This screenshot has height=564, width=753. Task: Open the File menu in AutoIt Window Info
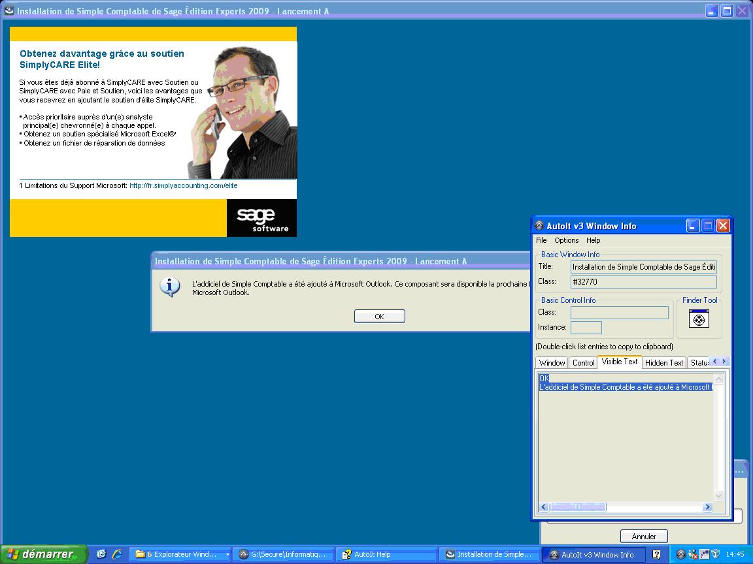point(541,240)
